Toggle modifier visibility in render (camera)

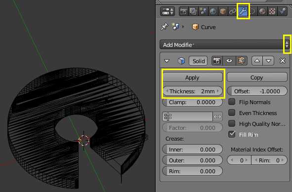[x=217, y=61]
